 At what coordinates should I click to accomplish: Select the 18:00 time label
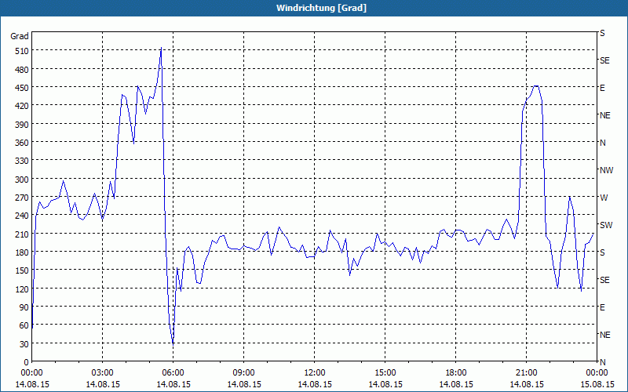[456, 373]
